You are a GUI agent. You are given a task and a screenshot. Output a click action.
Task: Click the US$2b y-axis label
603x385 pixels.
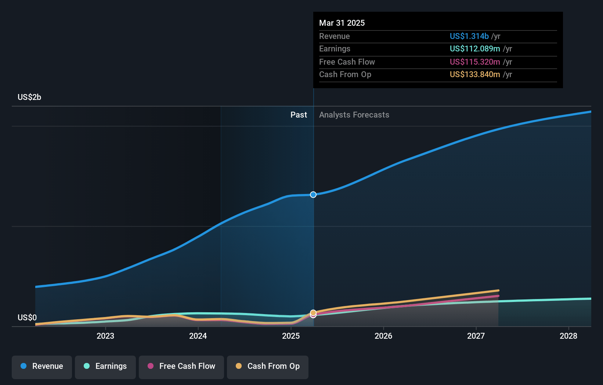click(29, 97)
